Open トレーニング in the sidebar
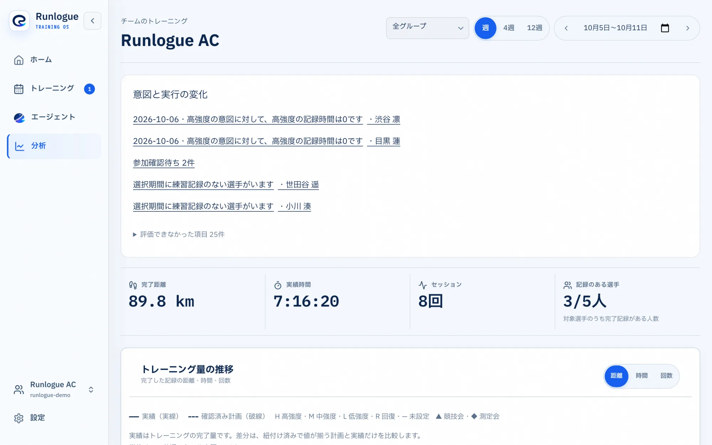The width and height of the screenshot is (712, 445). (x=54, y=89)
